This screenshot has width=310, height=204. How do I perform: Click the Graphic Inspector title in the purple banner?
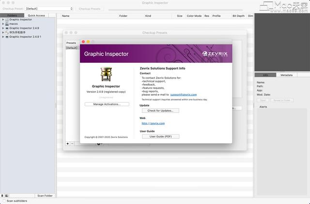[x=106, y=54]
